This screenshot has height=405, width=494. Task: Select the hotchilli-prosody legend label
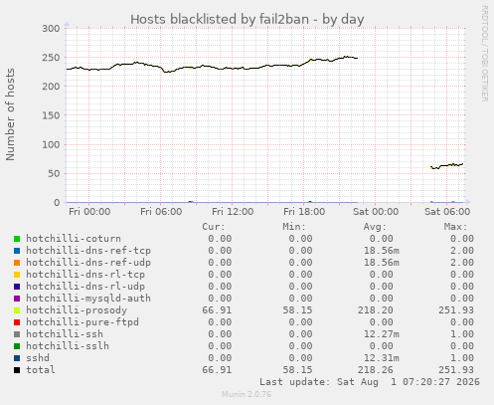[77, 310]
